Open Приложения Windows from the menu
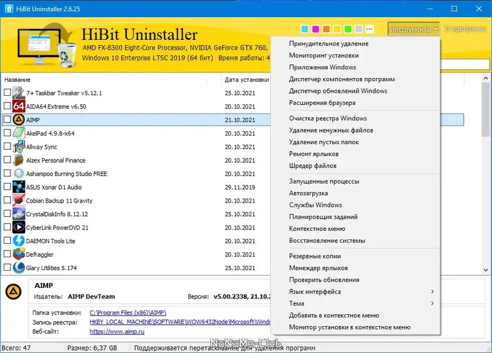Image resolution: width=492 pixels, height=353 pixels. click(355, 68)
